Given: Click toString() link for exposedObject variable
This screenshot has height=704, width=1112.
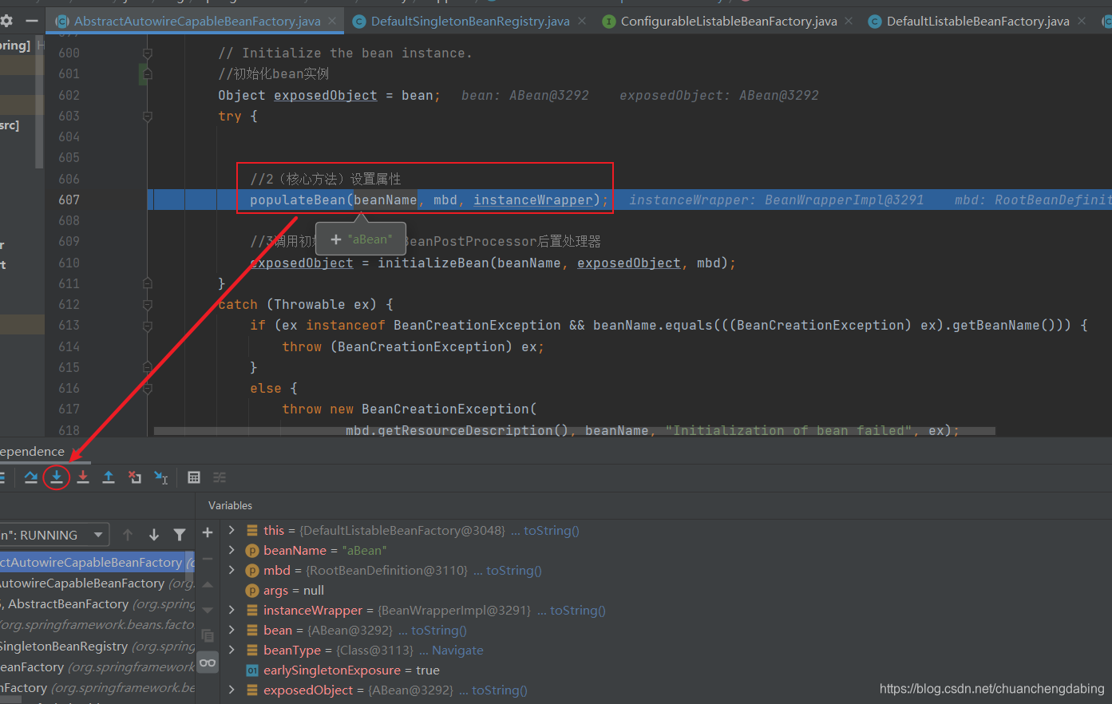Looking at the screenshot, I should (500, 690).
